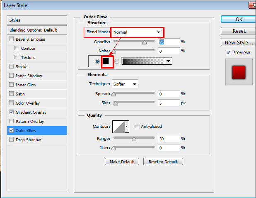
Task: Enable the Stroke checkbox
Action: 12,66
